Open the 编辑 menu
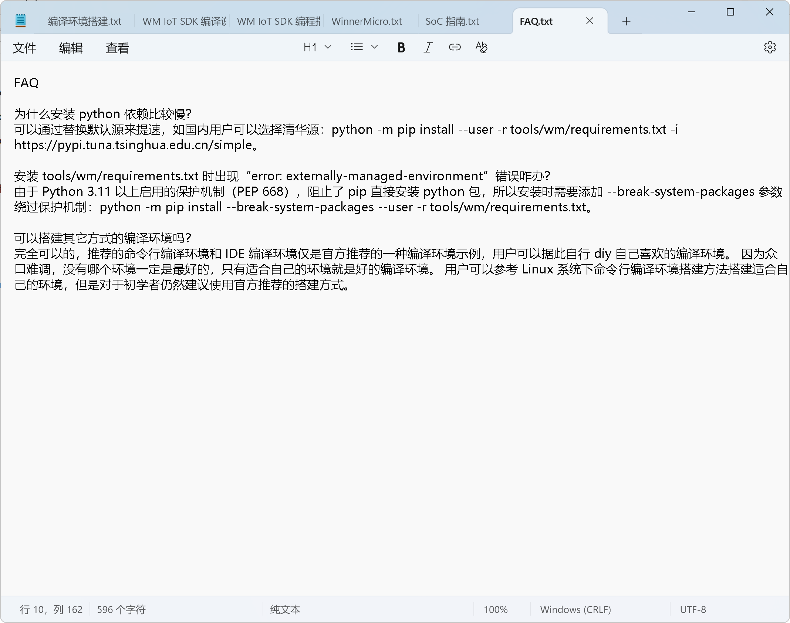790x623 pixels. tap(71, 48)
